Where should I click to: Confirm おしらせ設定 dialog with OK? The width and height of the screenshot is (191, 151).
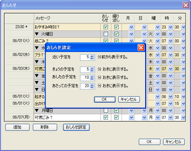tap(105, 99)
